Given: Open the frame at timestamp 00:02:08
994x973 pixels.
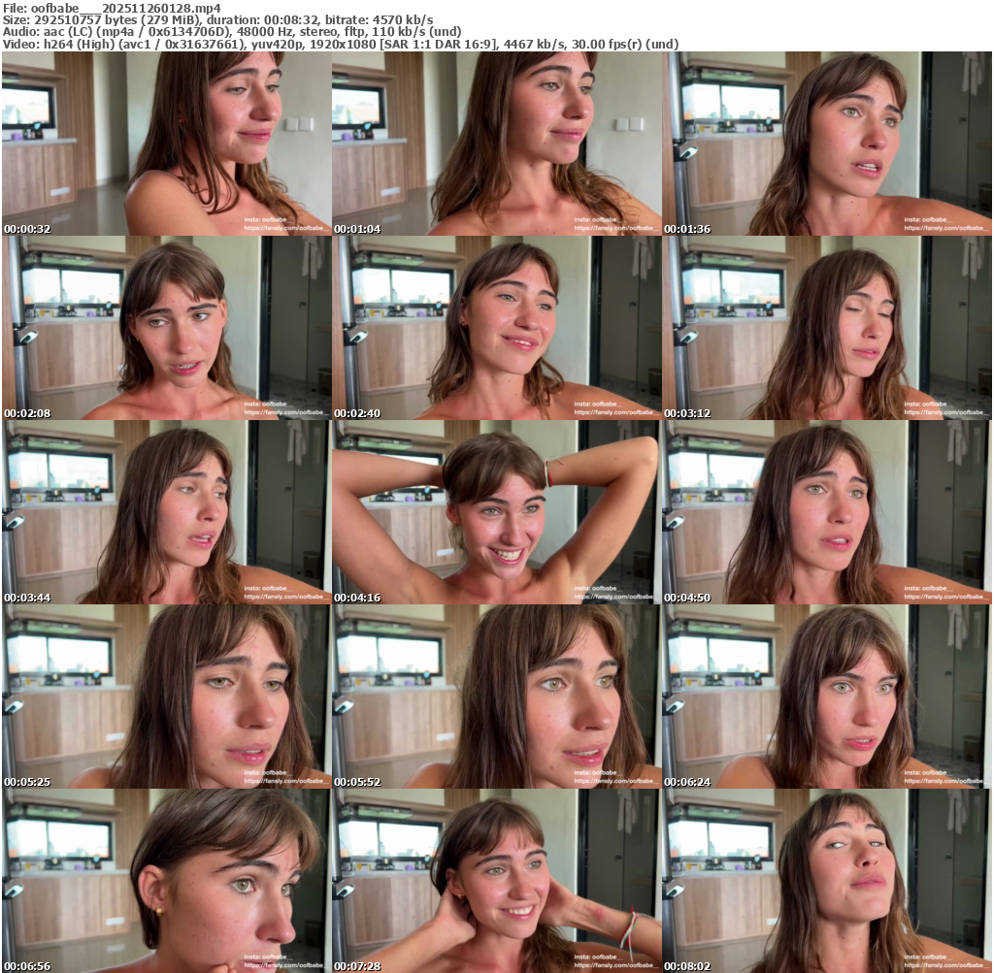Looking at the screenshot, I should pyautogui.click(x=166, y=328).
